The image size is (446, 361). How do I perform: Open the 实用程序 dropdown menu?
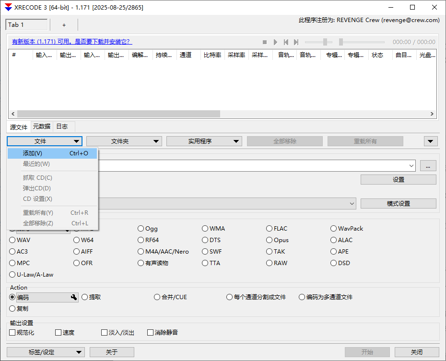(204, 141)
